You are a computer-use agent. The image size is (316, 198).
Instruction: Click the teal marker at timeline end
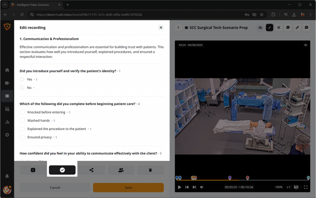(308, 177)
